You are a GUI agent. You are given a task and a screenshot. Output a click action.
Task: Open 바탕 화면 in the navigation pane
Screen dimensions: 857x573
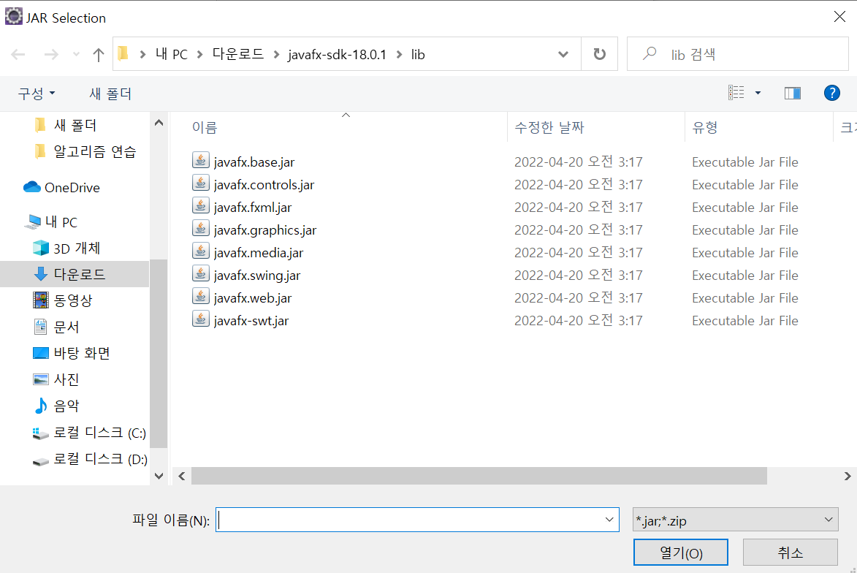81,353
